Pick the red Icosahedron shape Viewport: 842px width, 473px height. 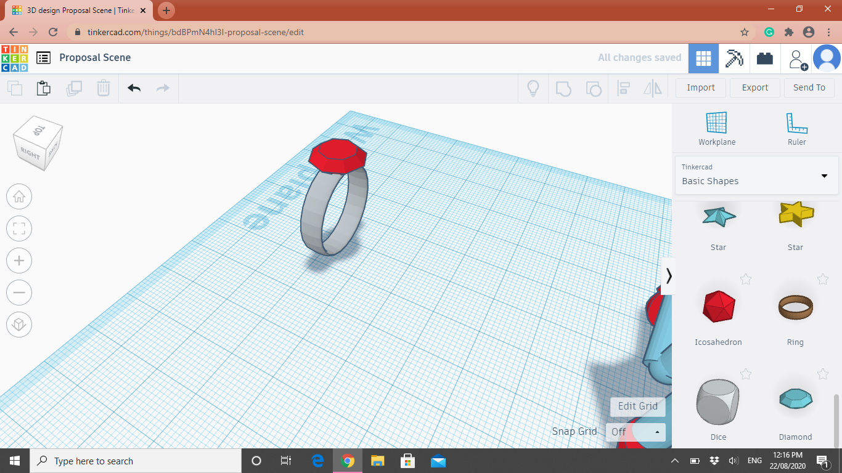coord(718,305)
